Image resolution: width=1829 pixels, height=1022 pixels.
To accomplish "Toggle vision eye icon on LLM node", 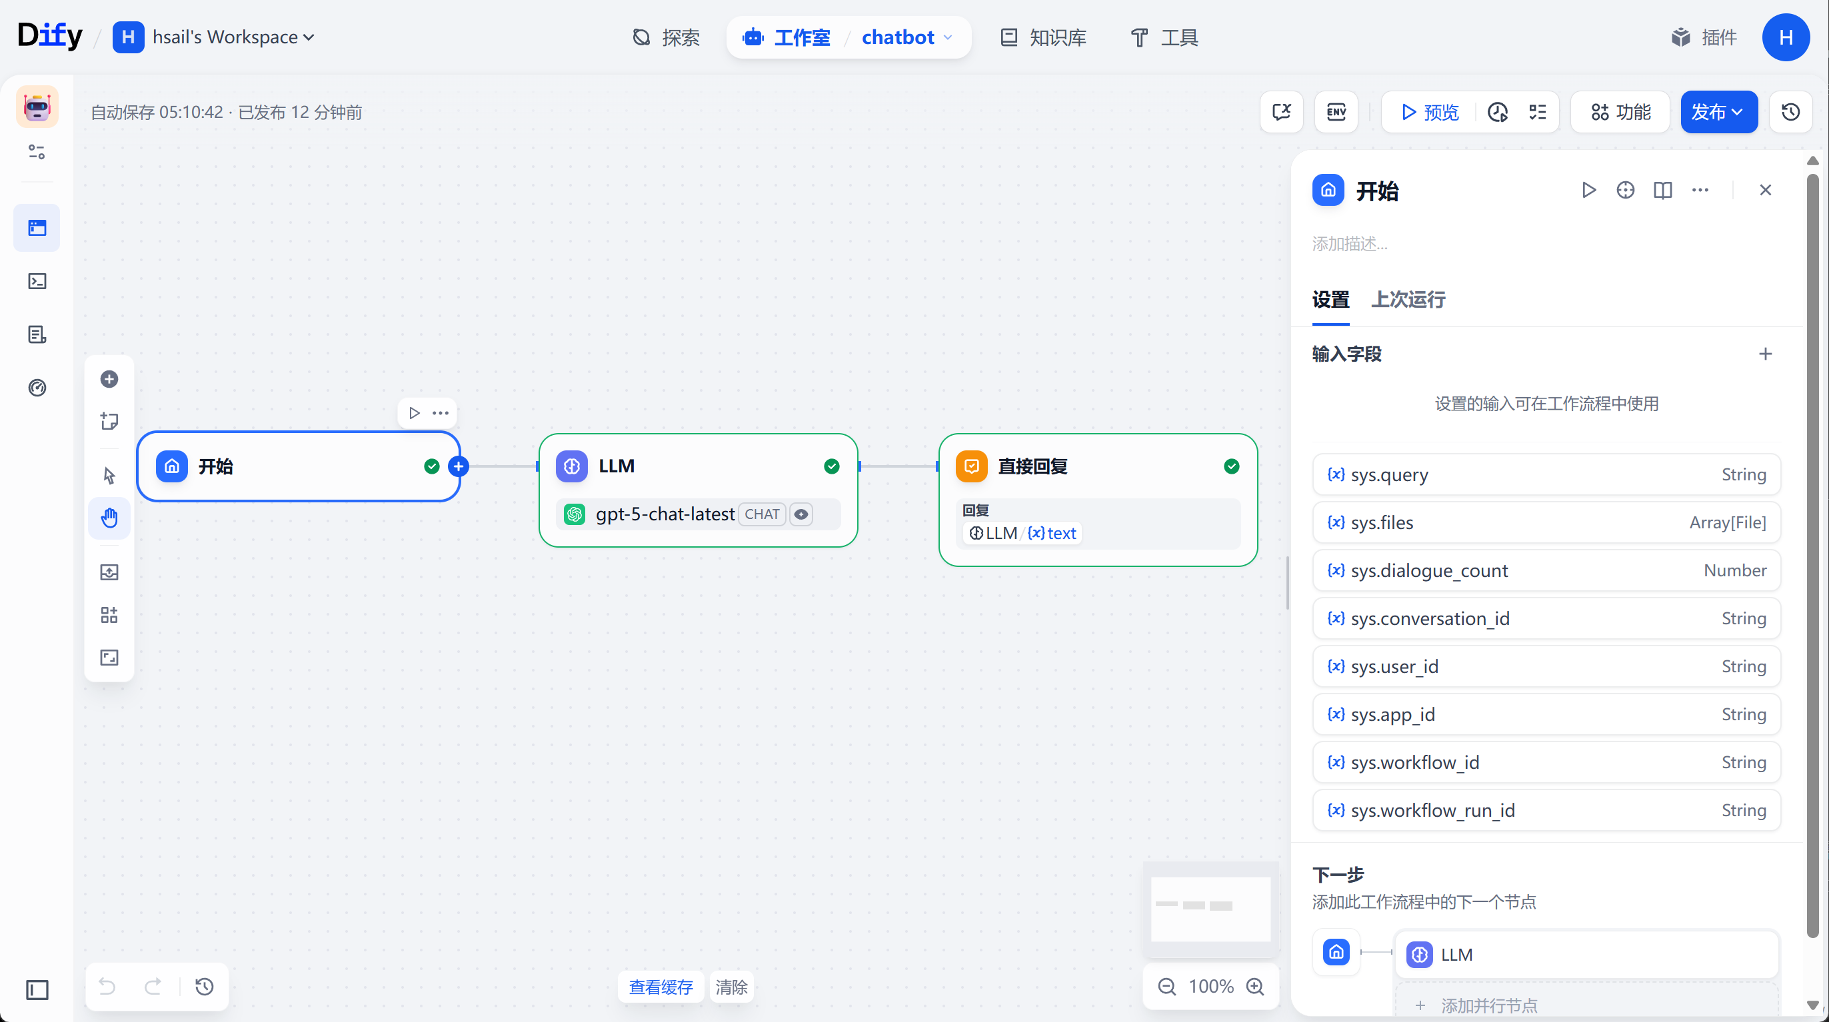I will [802, 514].
